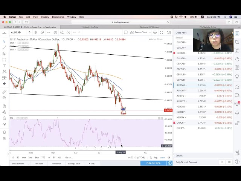Select the 3Mo date range button
241x181 pixels.
click(x=30, y=158)
